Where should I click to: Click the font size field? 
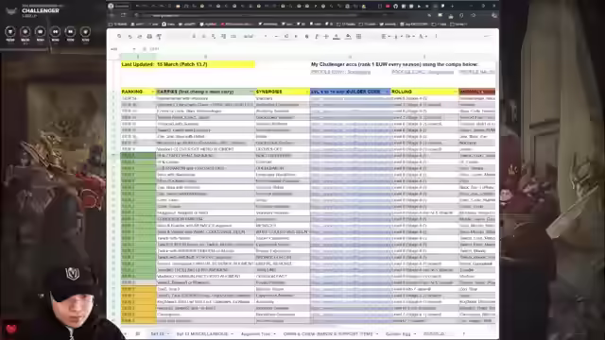286,36
